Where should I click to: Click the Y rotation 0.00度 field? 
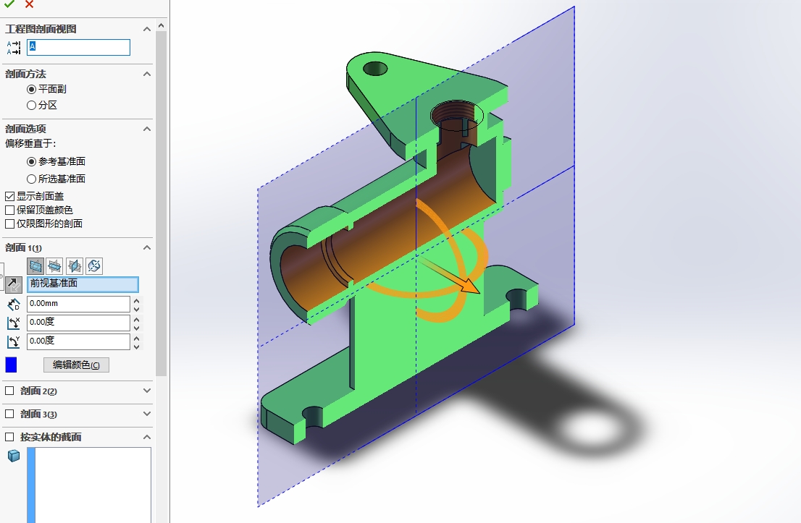(78, 341)
